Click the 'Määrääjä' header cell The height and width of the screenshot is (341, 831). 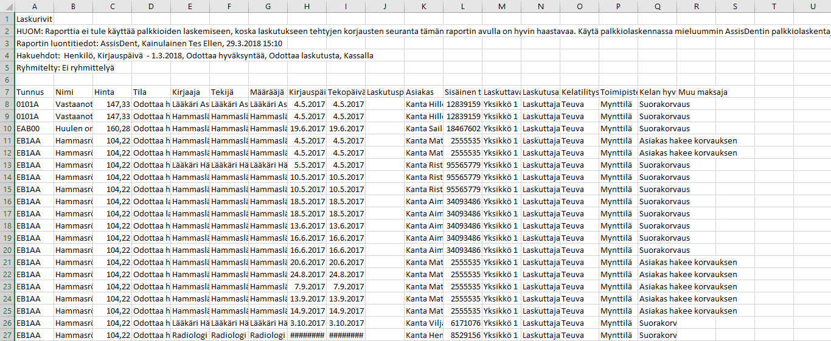point(268,92)
